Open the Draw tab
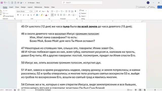Image resolution: width=162 pixels, height=91 pixels. [x=17, y=7]
